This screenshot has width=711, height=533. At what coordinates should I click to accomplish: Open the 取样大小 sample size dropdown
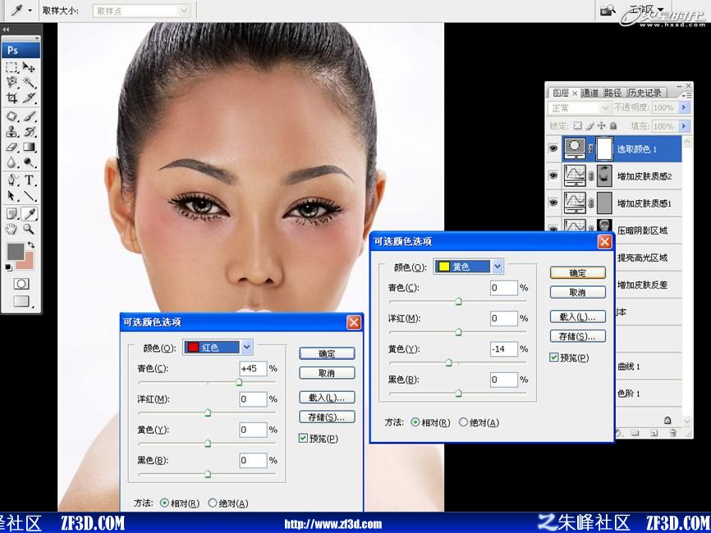point(184,11)
